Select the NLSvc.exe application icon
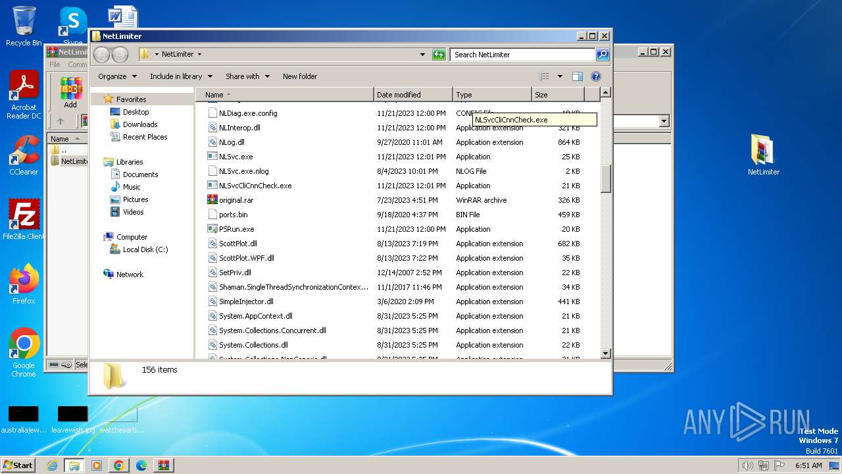This screenshot has width=842, height=474. click(x=212, y=157)
